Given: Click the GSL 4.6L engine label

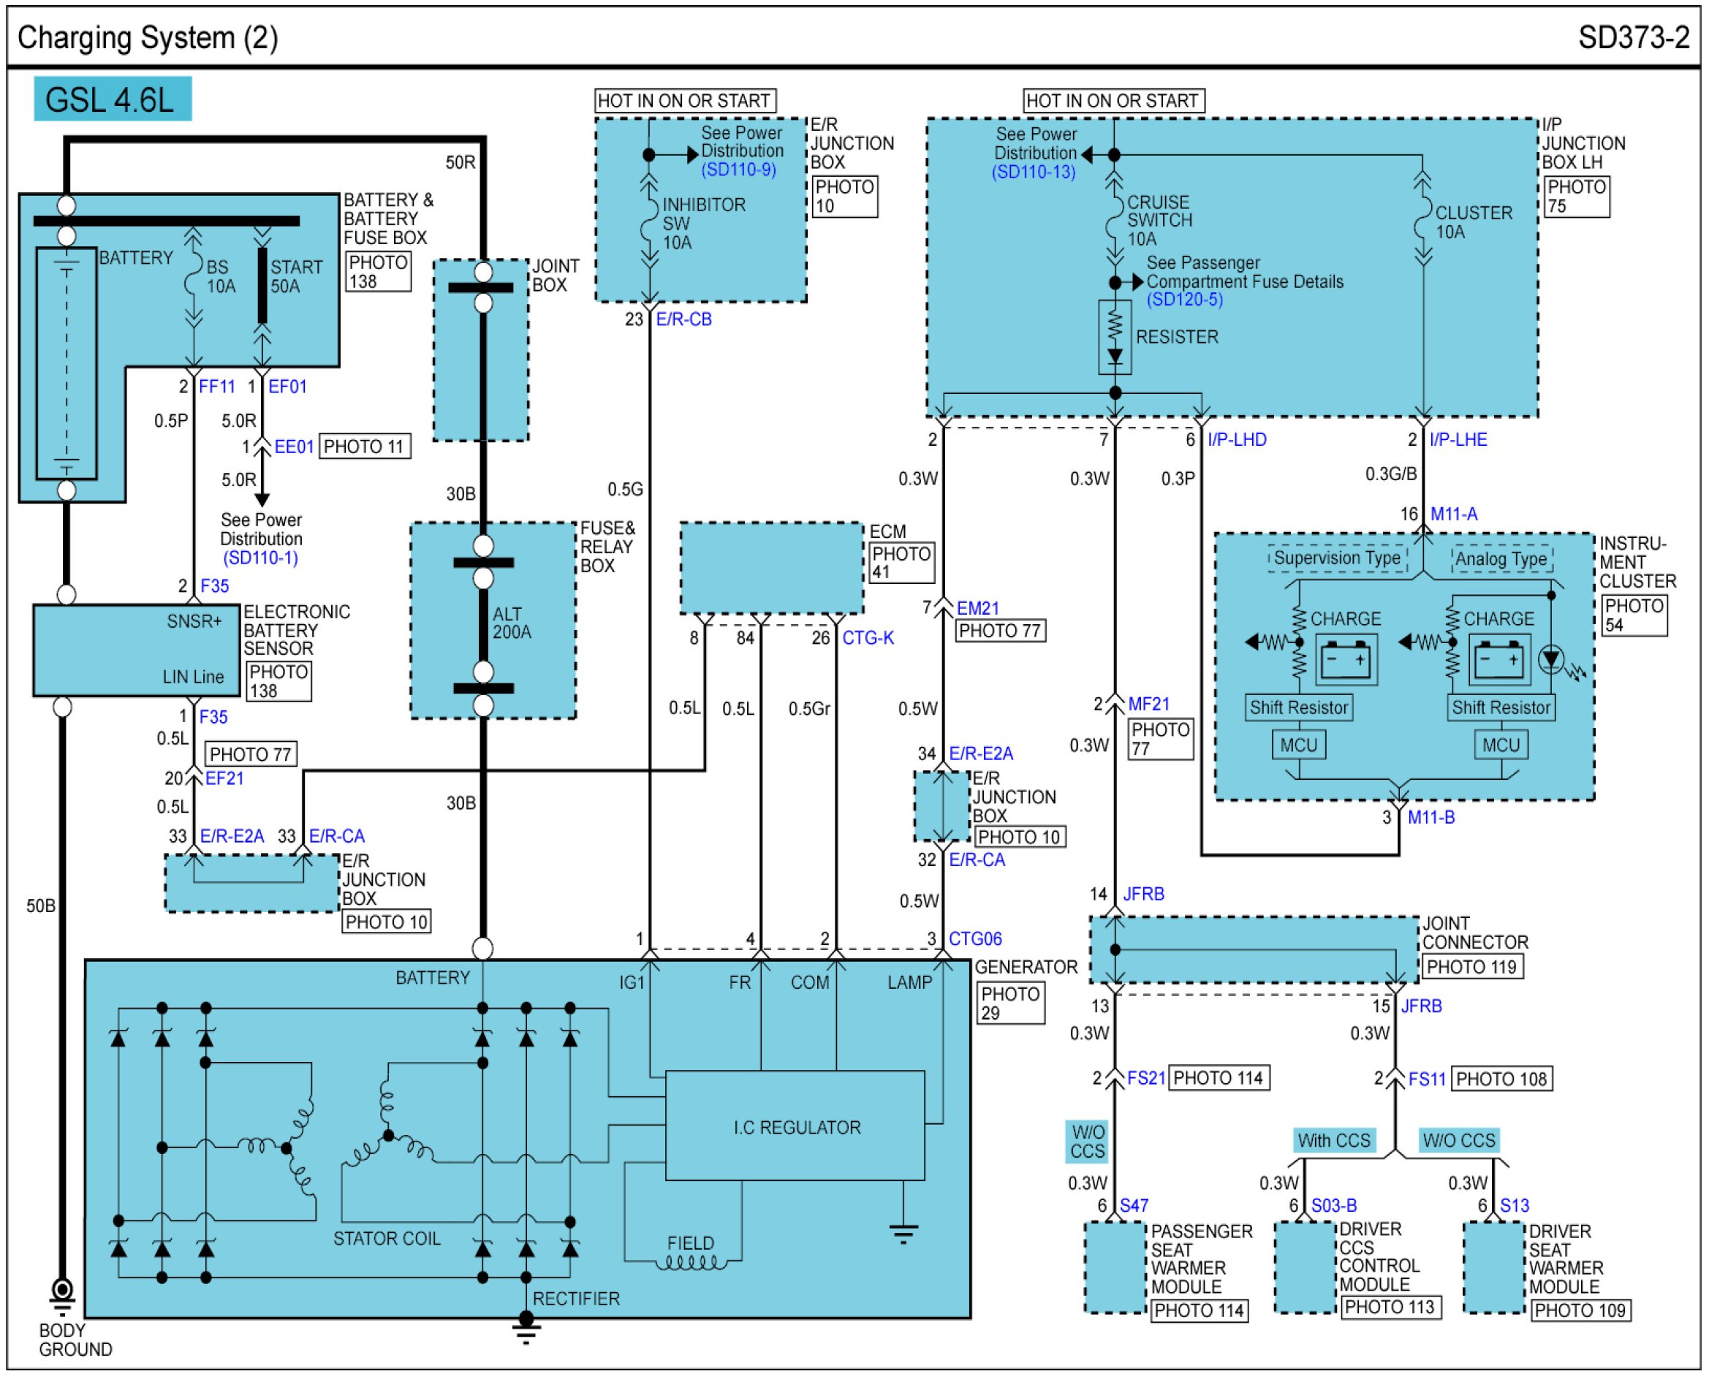Looking at the screenshot, I should point(112,100).
